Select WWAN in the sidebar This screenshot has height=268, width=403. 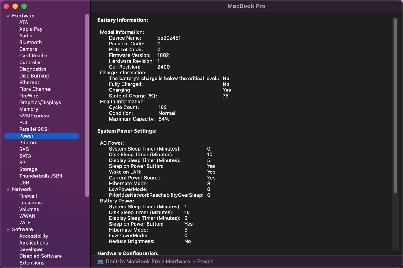pyautogui.click(x=27, y=216)
